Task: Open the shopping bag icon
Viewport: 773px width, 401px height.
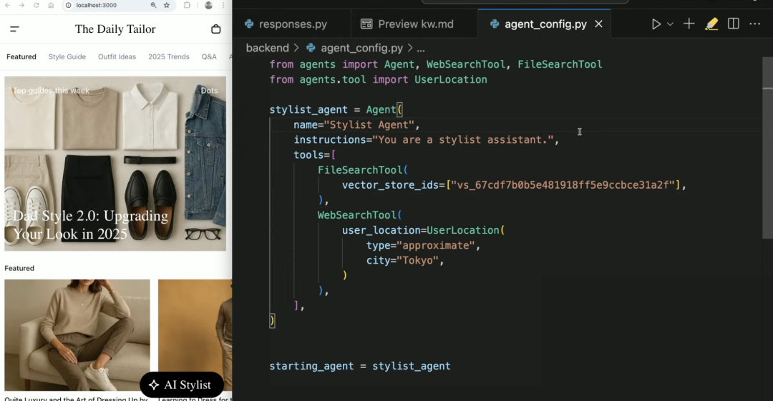Action: point(216,29)
